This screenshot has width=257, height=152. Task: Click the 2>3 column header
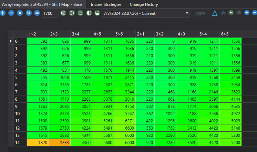pos(60,34)
